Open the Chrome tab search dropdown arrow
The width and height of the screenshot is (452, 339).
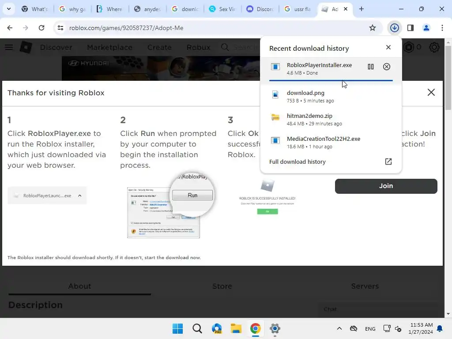pyautogui.click(x=9, y=9)
